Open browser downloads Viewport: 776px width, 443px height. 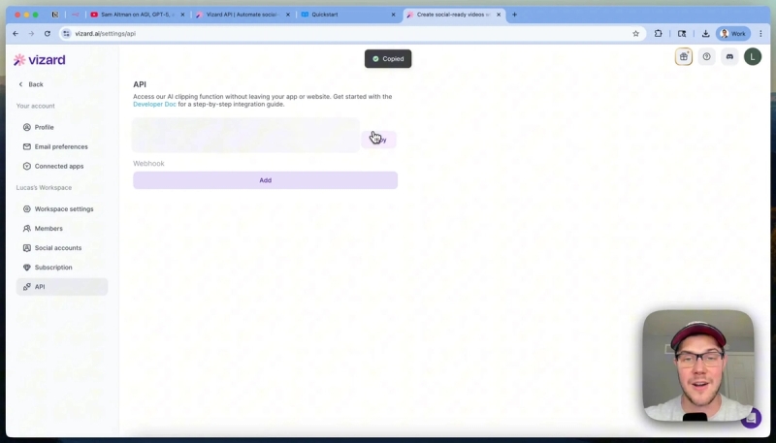tap(705, 34)
